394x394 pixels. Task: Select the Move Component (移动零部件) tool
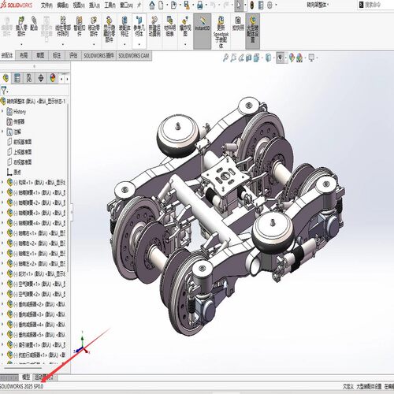94,26
